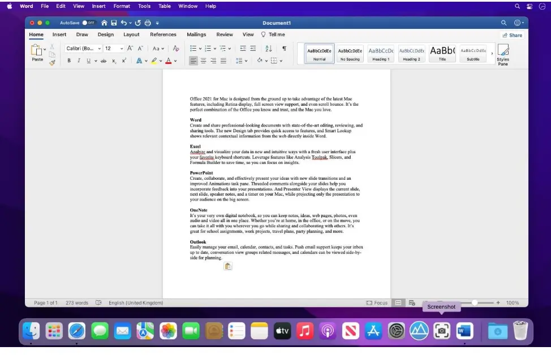This screenshot has height=355, width=551.
Task: Click the word count in status bar
Action: 76,302
